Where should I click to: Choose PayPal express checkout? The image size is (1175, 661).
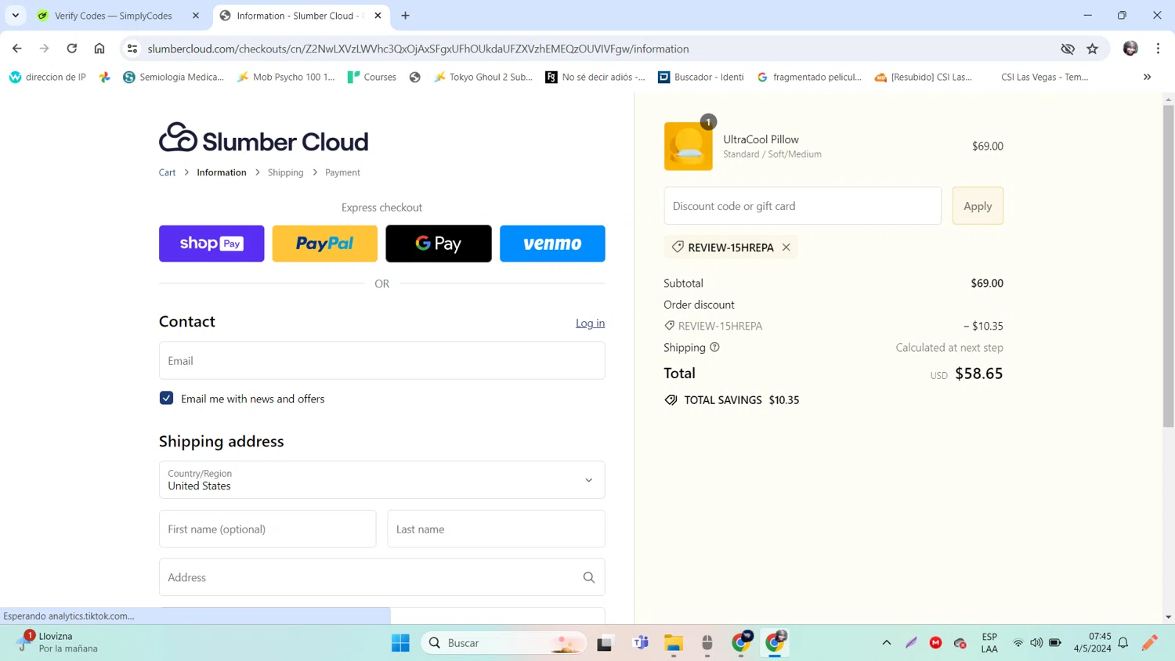325,244
